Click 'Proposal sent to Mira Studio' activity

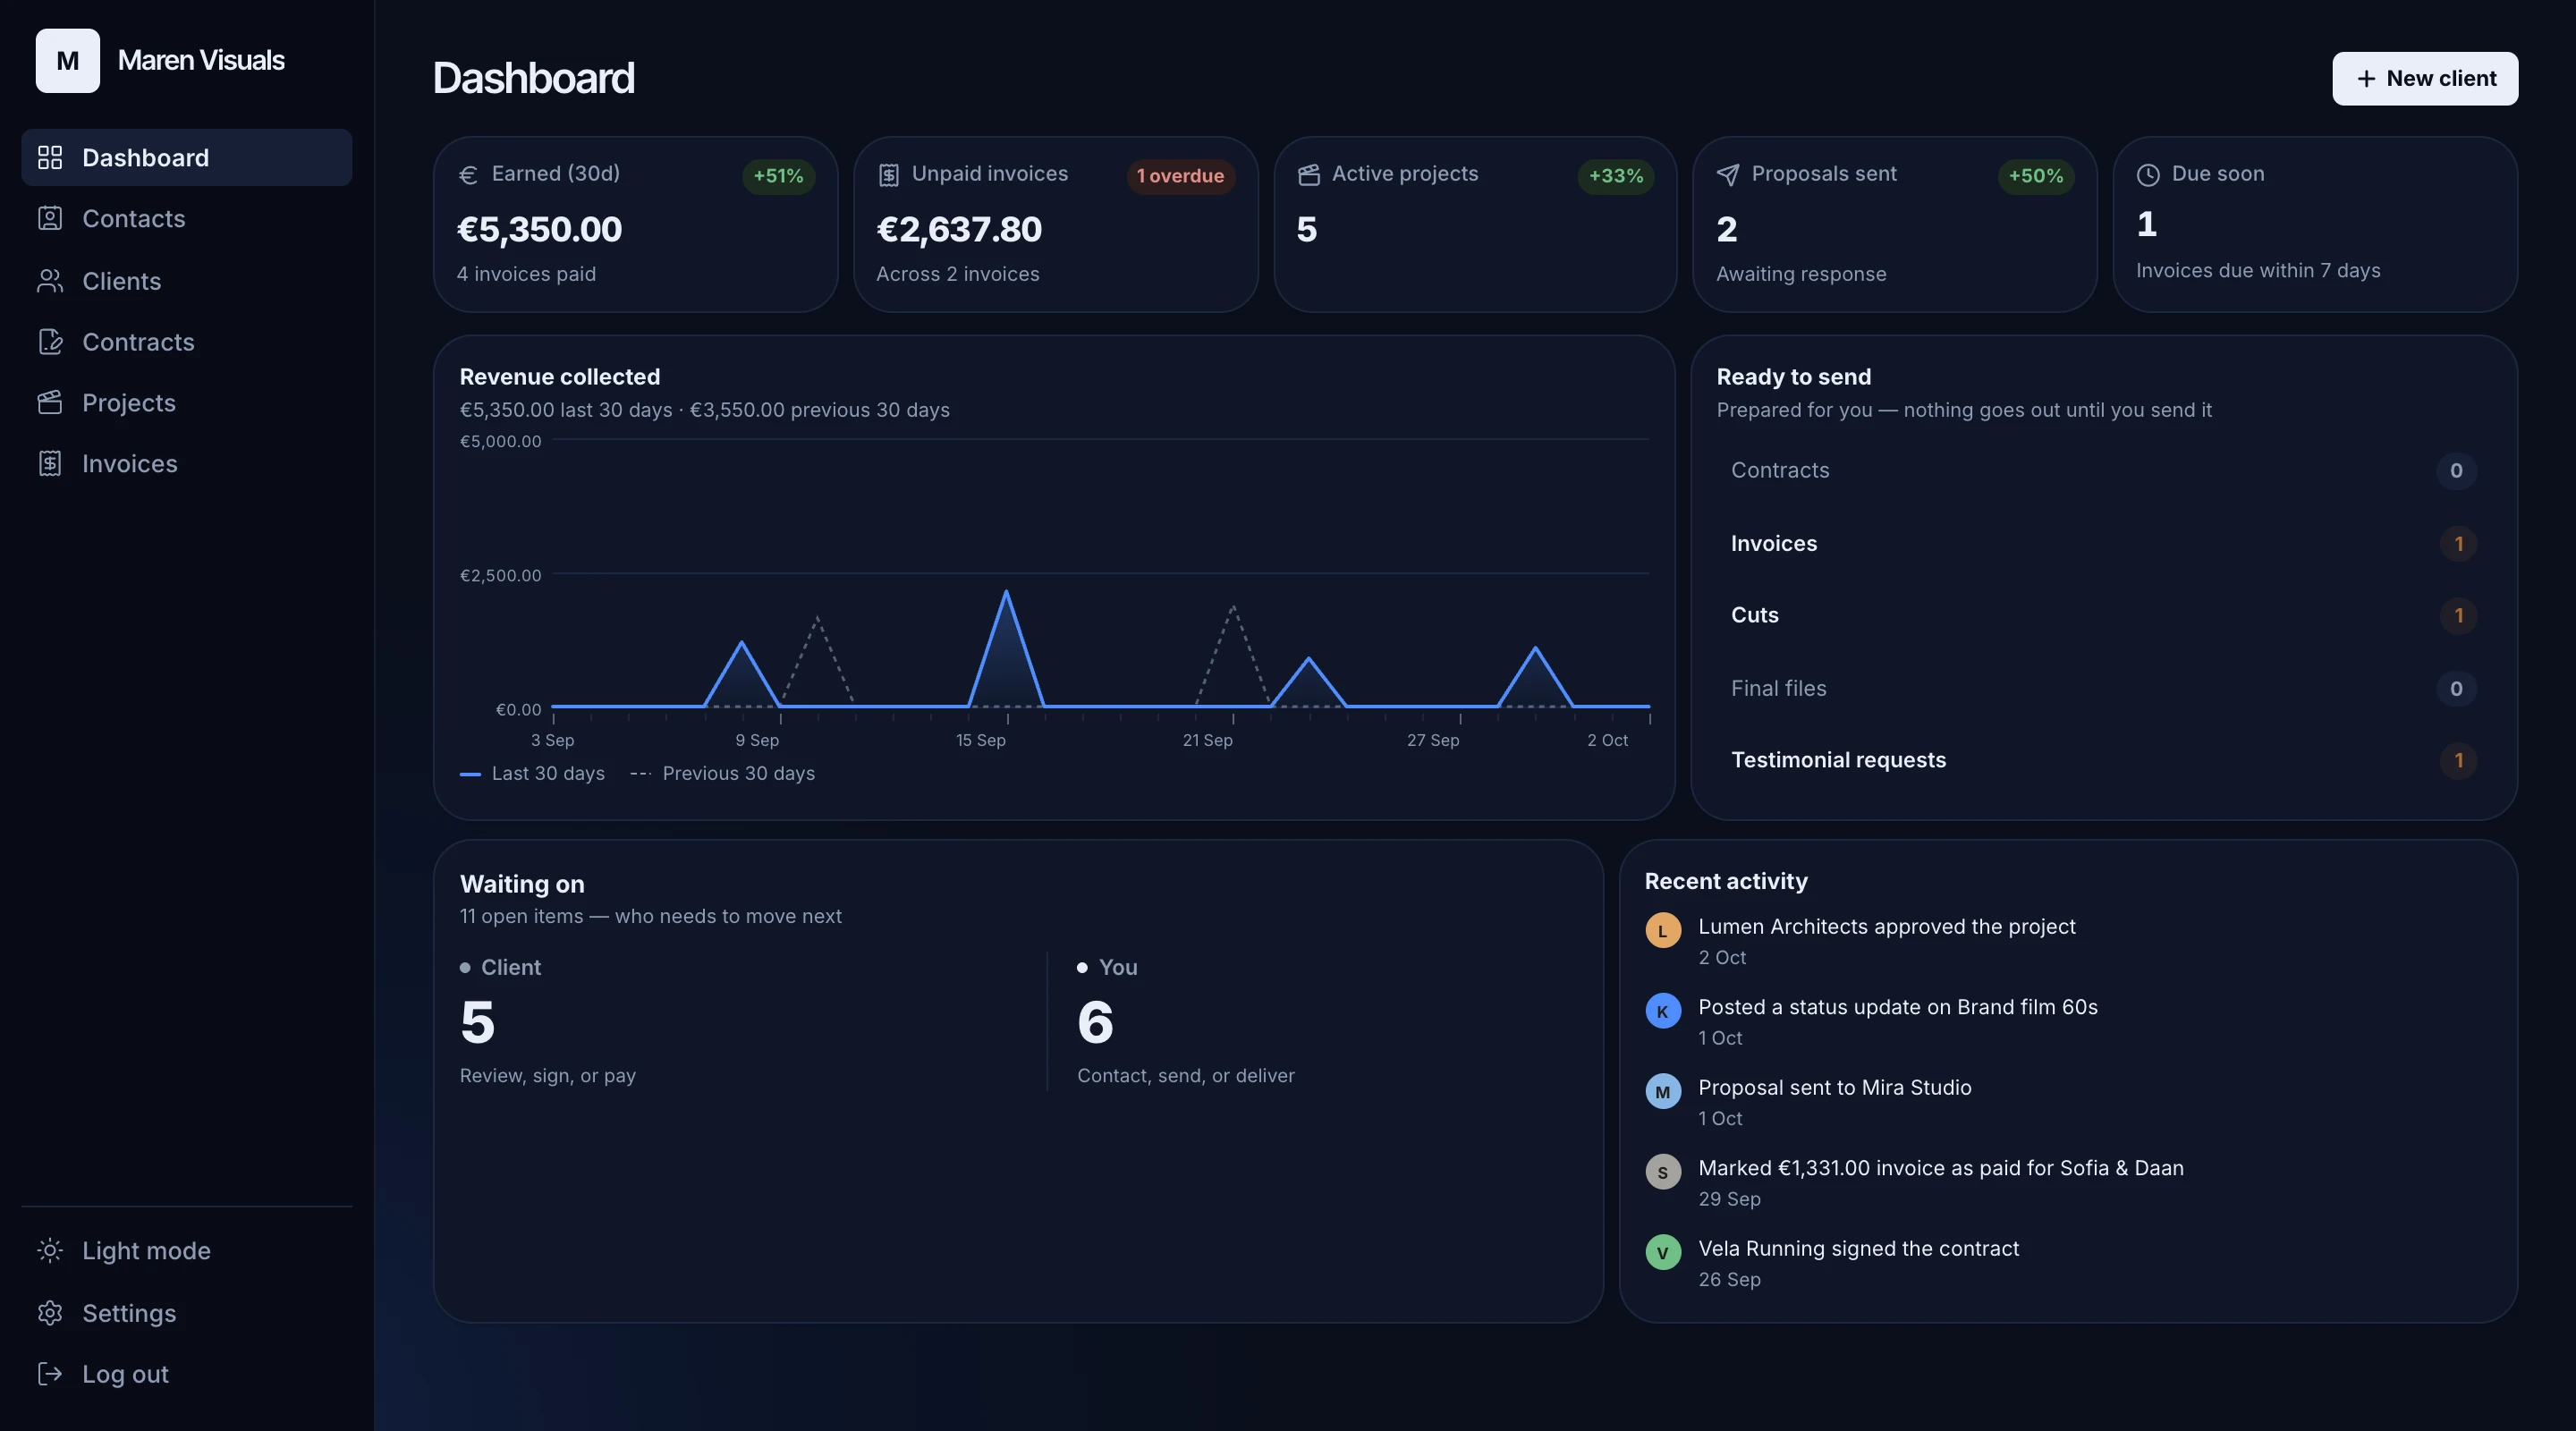(1834, 1087)
